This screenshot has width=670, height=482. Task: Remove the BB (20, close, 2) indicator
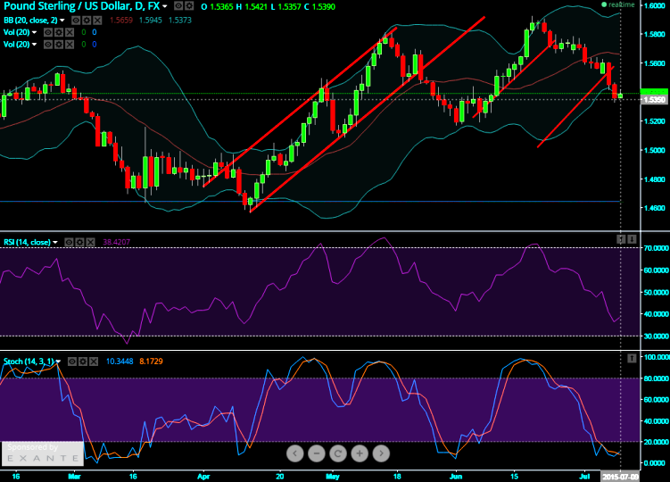coord(97,21)
